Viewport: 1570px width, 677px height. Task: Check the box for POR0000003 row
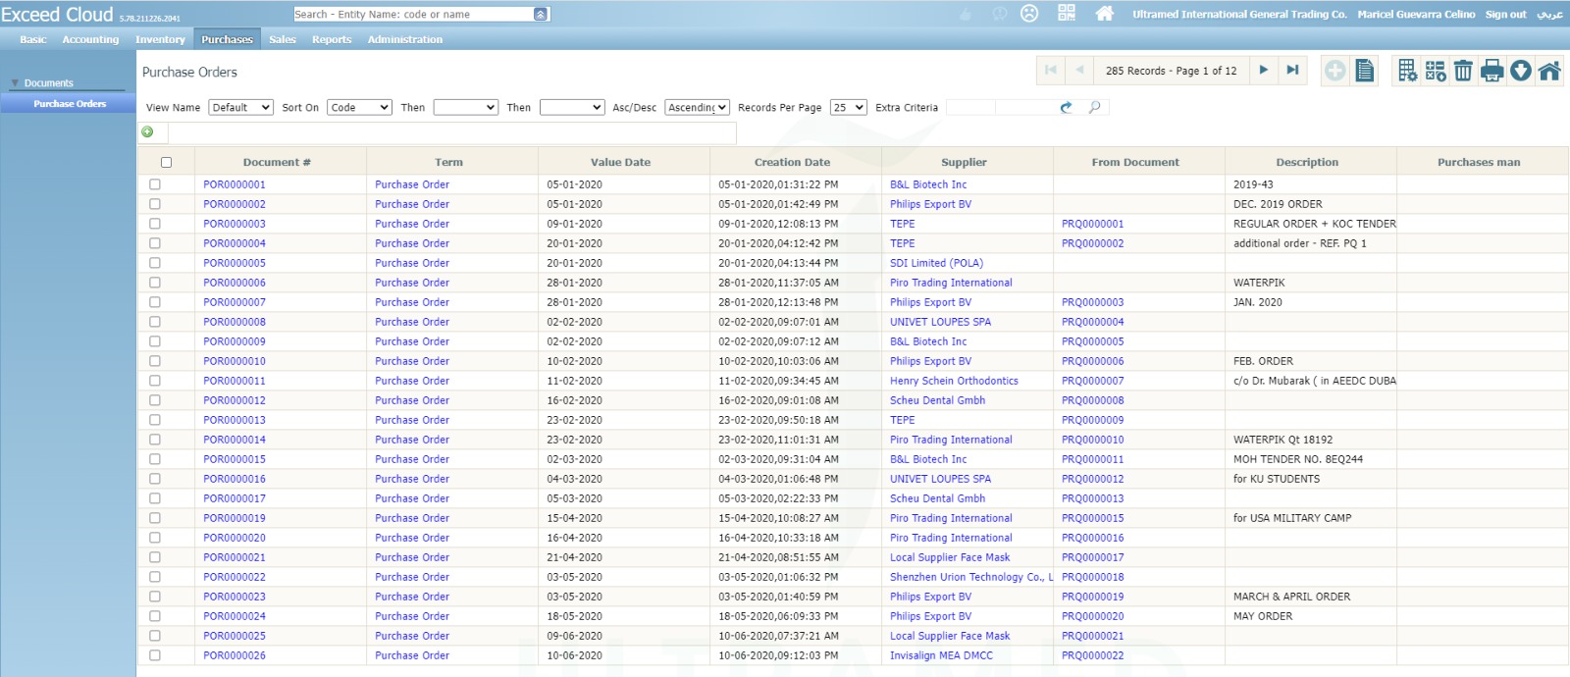(155, 224)
